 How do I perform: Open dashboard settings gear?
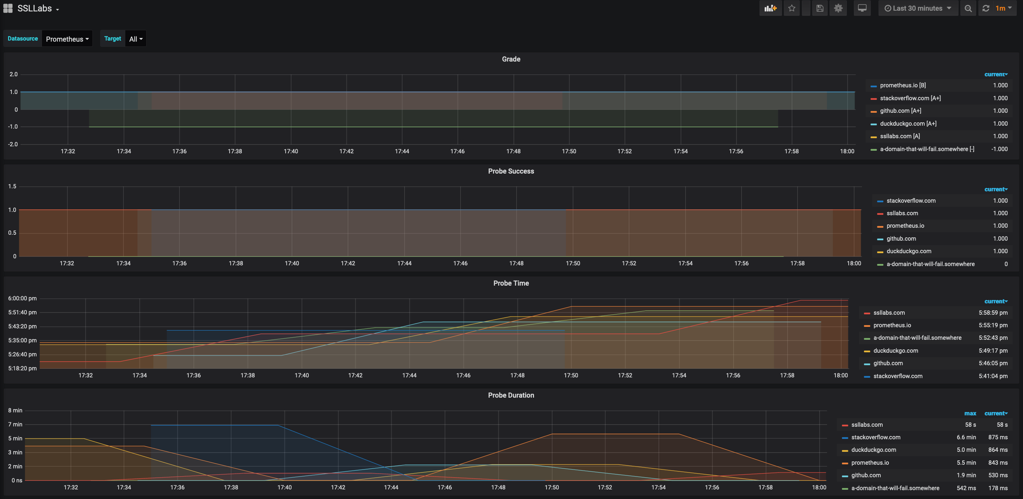[x=838, y=8]
